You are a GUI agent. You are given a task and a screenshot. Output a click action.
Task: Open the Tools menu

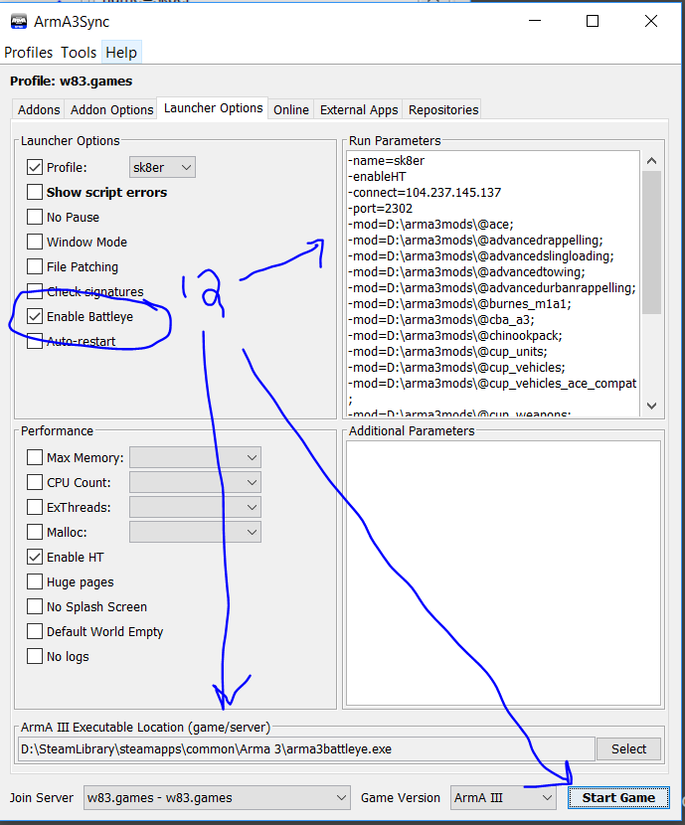pyautogui.click(x=79, y=53)
